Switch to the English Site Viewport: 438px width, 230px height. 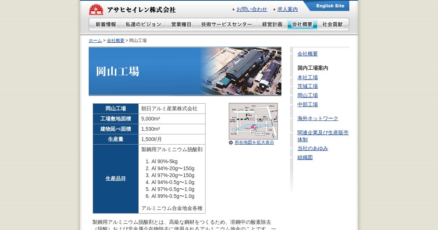(326, 6)
